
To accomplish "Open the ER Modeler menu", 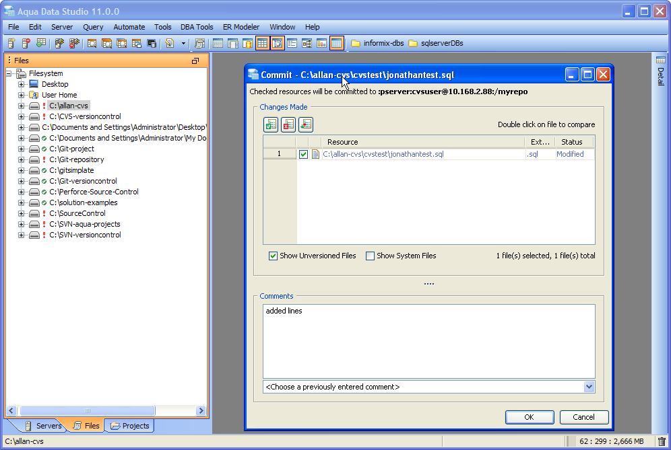I will pyautogui.click(x=241, y=27).
